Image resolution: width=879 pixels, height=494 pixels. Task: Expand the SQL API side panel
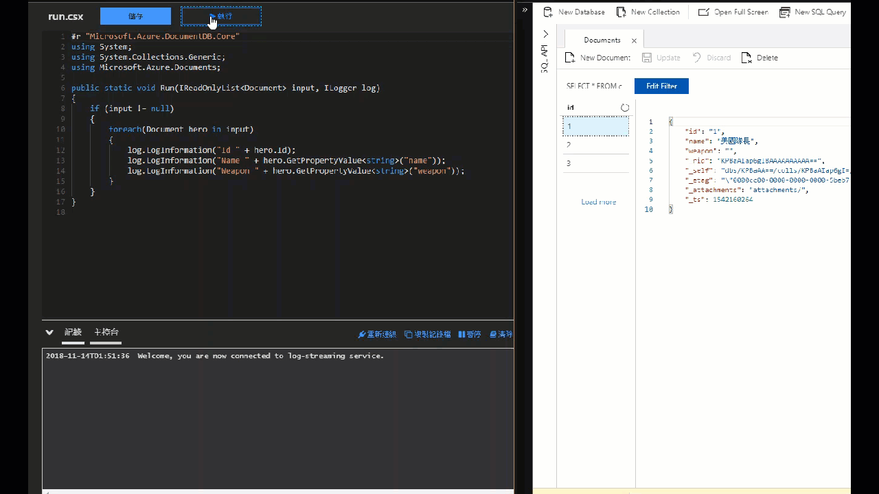point(546,34)
